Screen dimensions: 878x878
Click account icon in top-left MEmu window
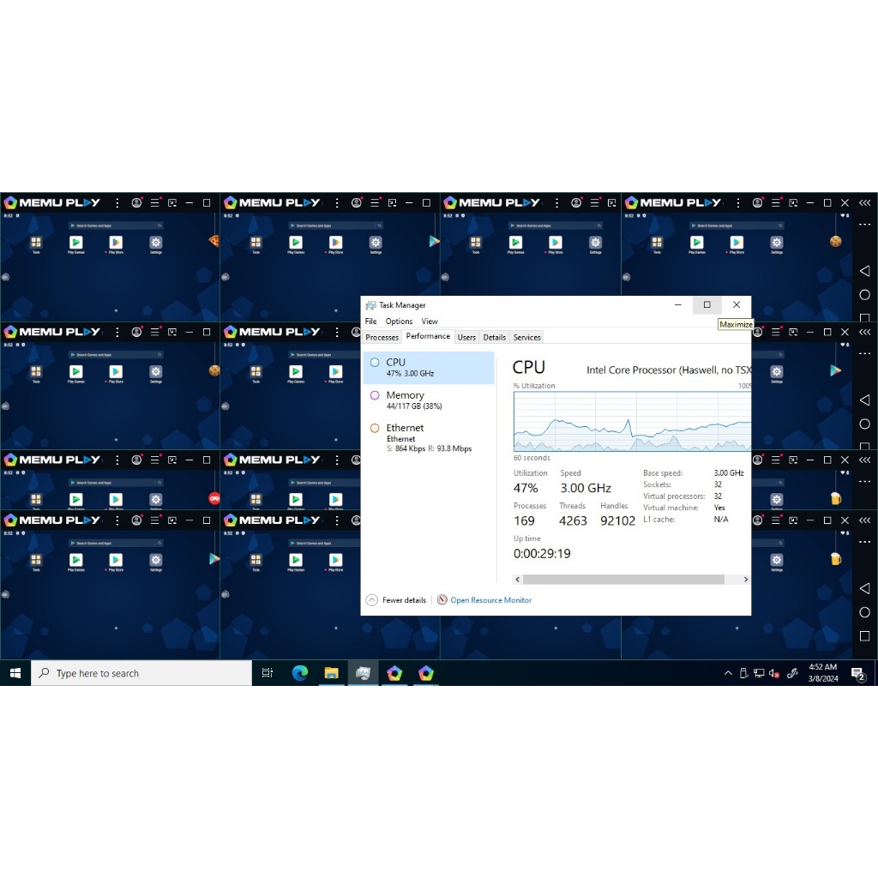pyautogui.click(x=136, y=202)
